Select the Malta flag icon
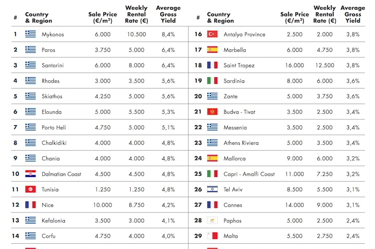 click(x=212, y=236)
